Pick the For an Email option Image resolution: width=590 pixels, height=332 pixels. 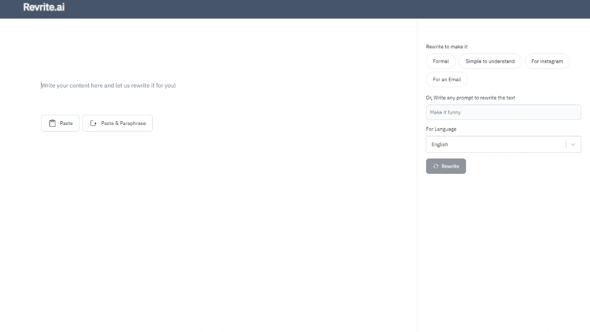[447, 79]
